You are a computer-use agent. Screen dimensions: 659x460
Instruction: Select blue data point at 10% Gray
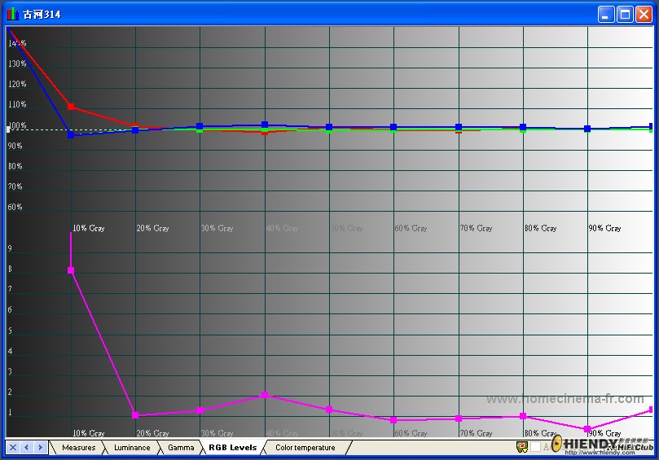point(71,135)
